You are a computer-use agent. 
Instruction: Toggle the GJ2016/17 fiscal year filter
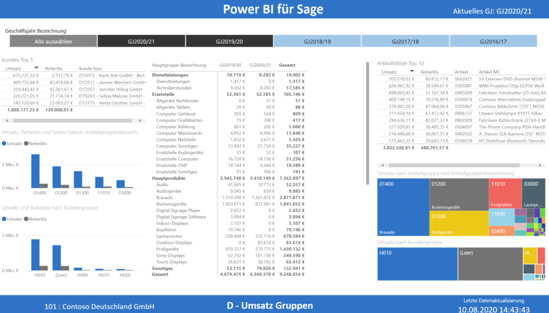pyautogui.click(x=493, y=41)
